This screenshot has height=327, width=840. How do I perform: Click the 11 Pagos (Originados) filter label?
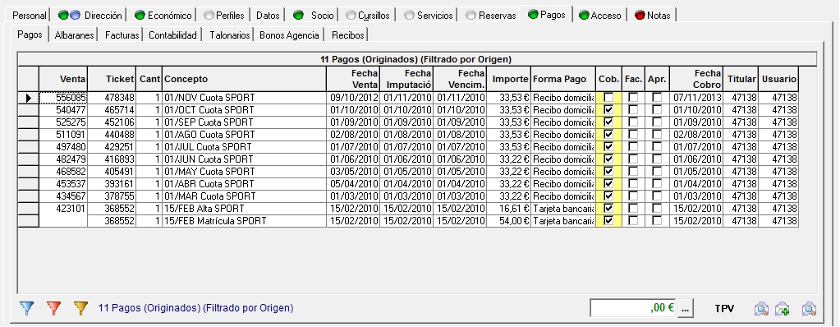pos(196,308)
